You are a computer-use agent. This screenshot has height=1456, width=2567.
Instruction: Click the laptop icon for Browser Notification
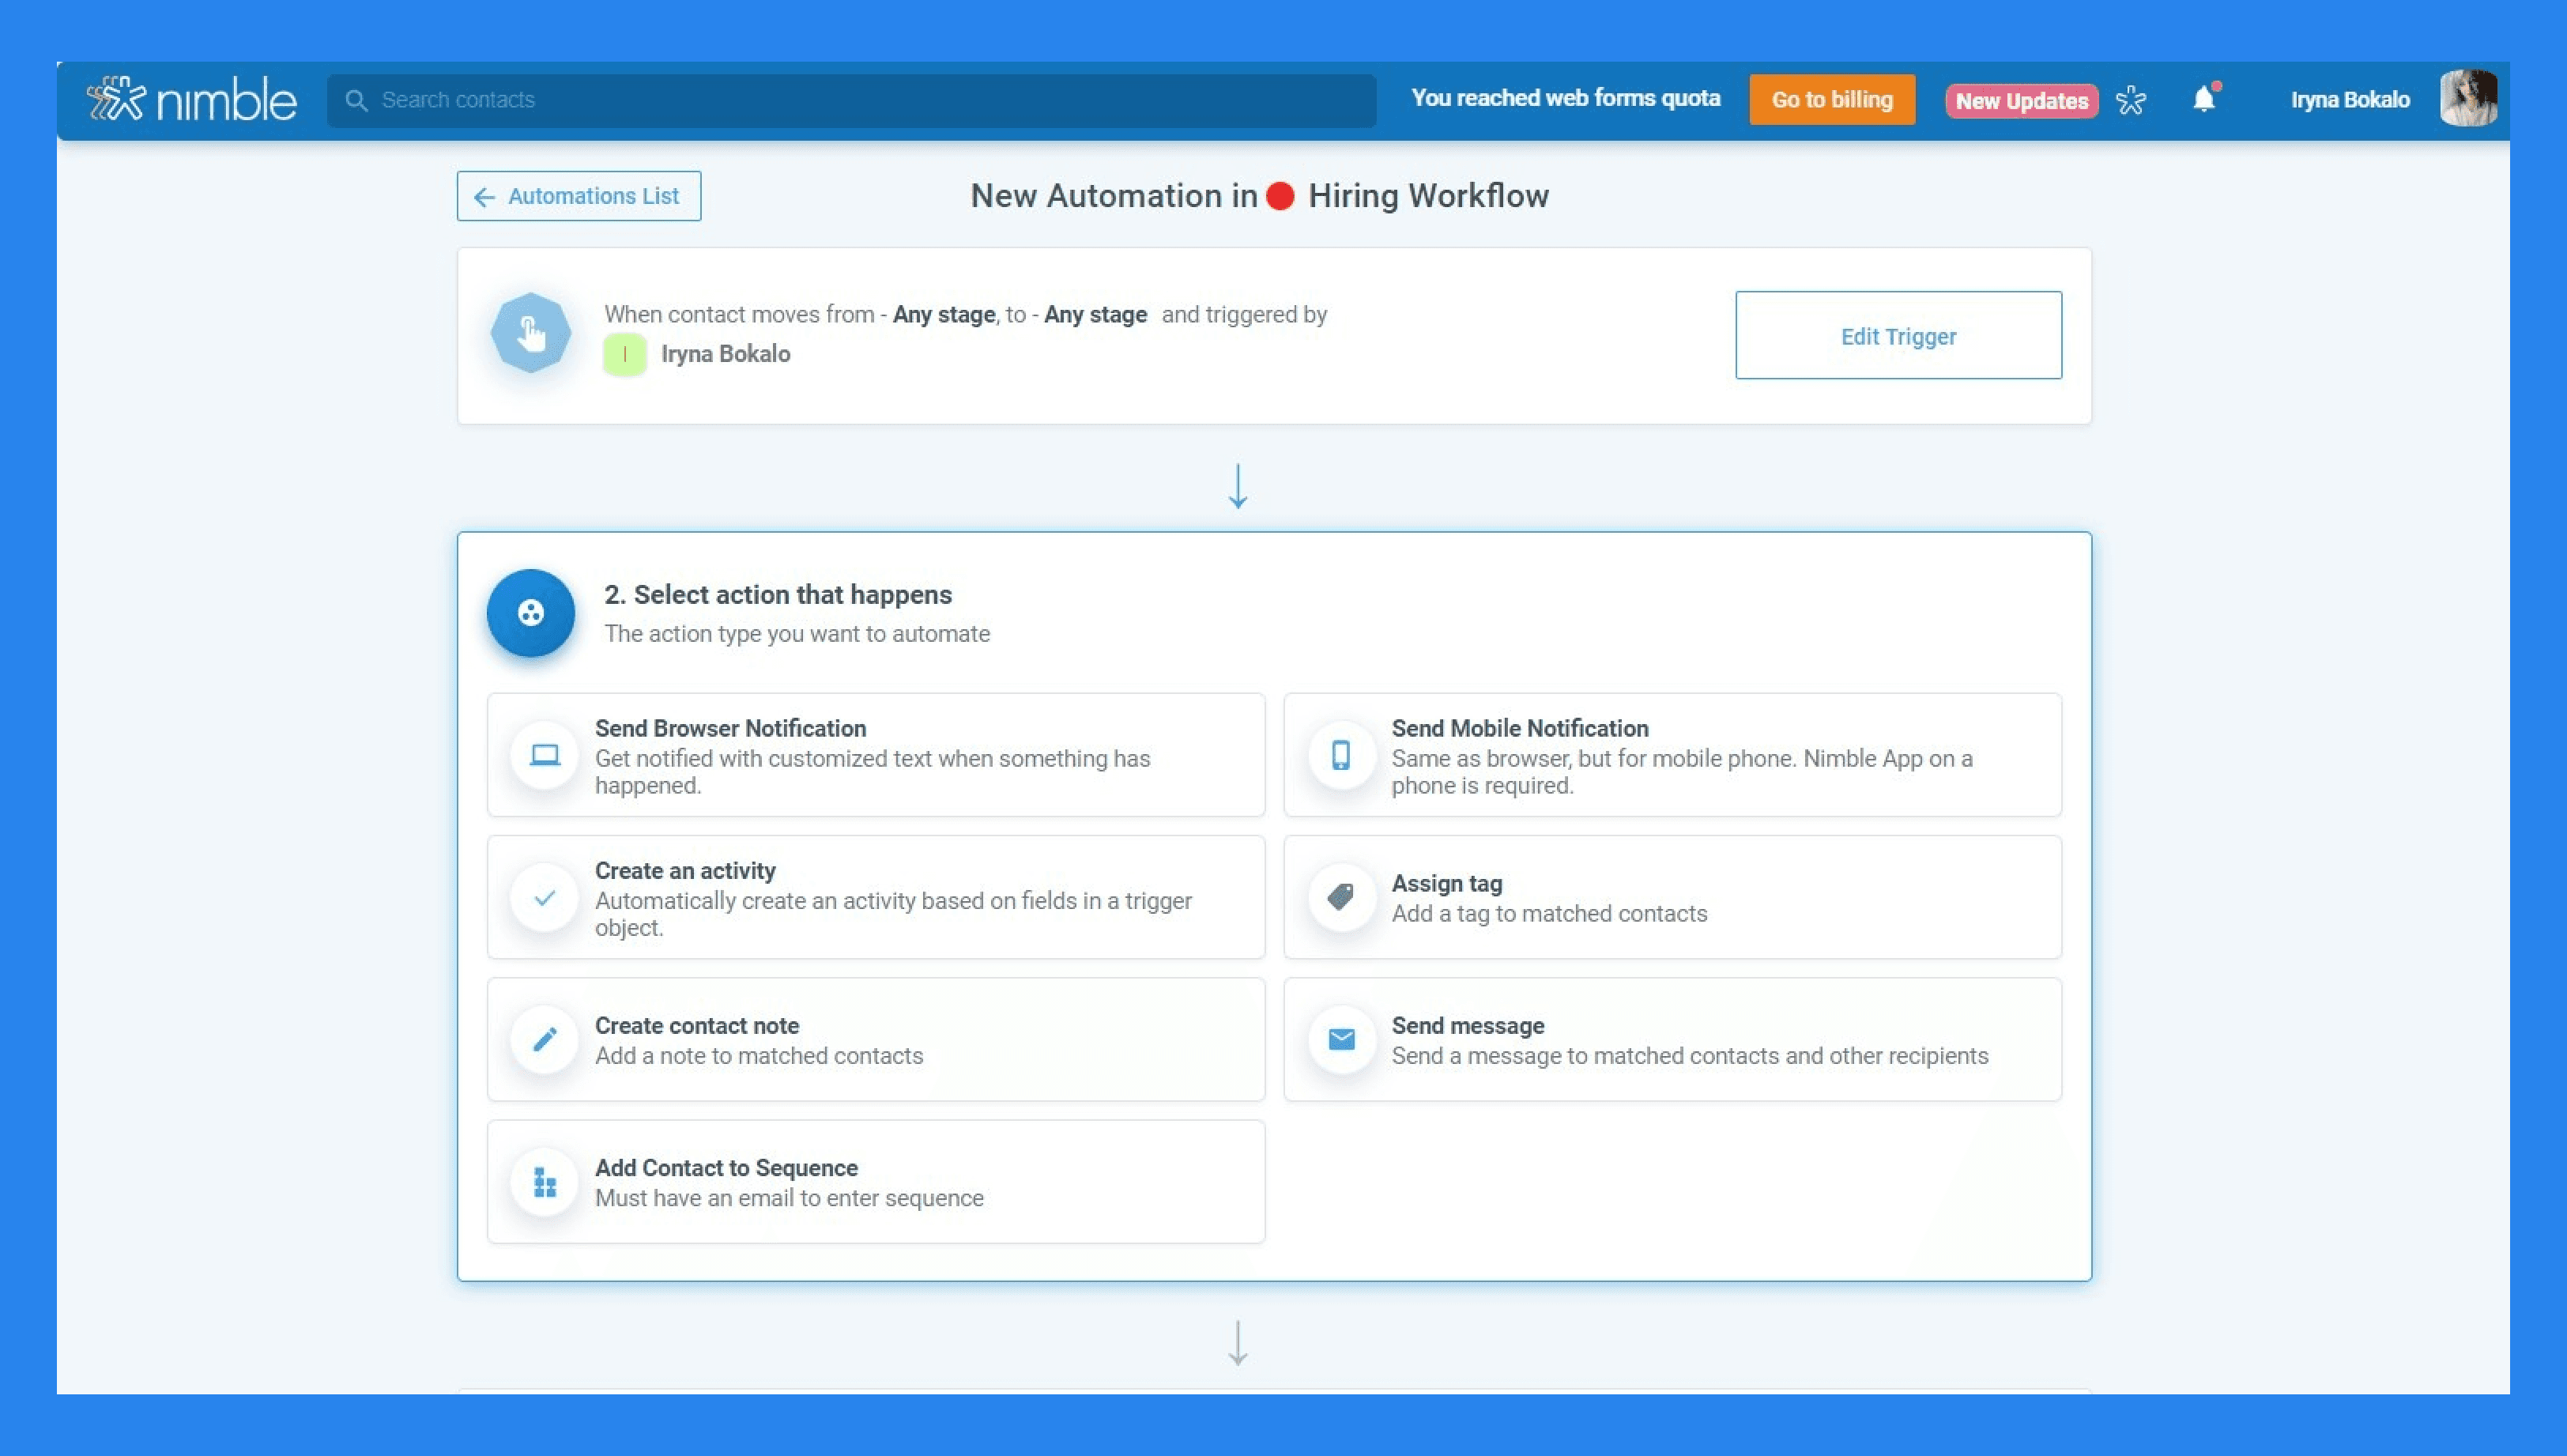[x=545, y=755]
